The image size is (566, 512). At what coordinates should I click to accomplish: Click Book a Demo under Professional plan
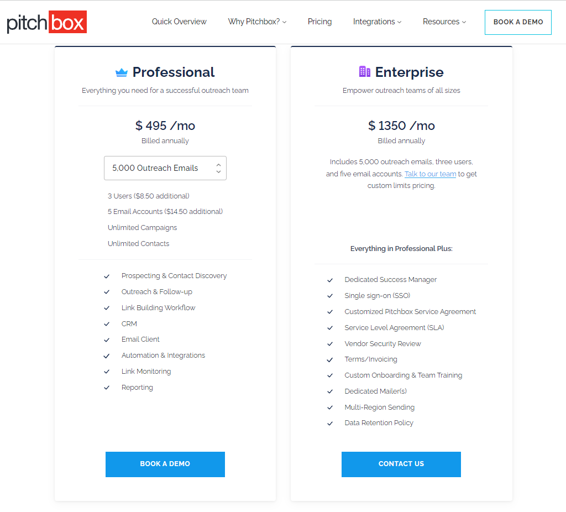coord(165,464)
